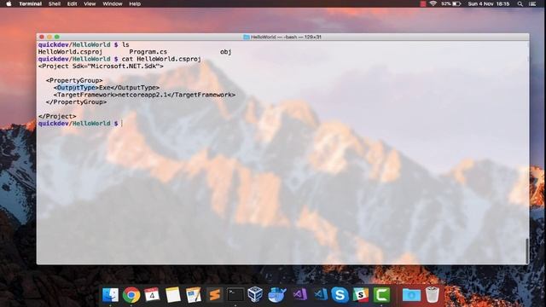
Task: Launch Sublime Text from the dock
Action: (x=214, y=295)
